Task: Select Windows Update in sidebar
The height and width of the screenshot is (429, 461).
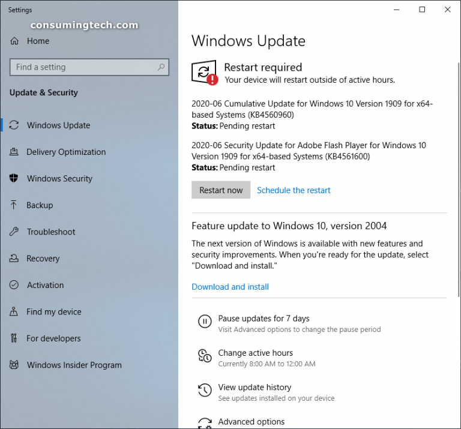Action: coord(58,125)
